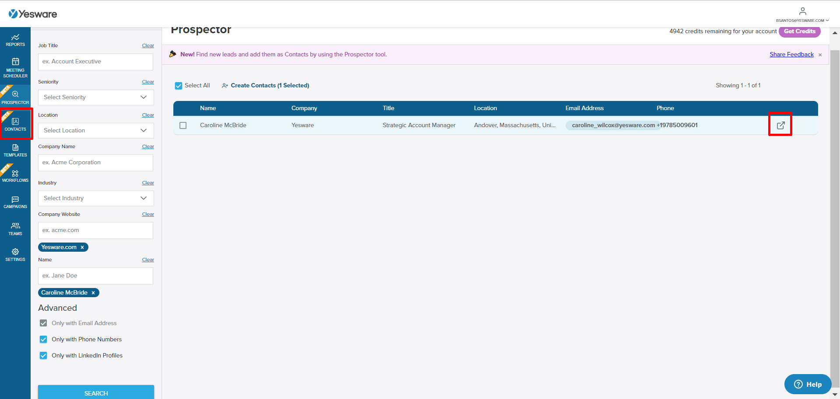Open the Workflows section

click(15, 176)
